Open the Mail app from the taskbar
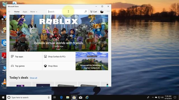The image size is (179, 100). (81, 97)
